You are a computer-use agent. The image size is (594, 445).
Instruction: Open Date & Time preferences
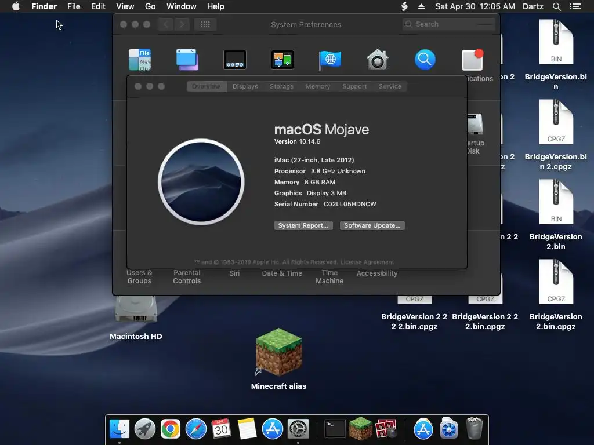[282, 273]
